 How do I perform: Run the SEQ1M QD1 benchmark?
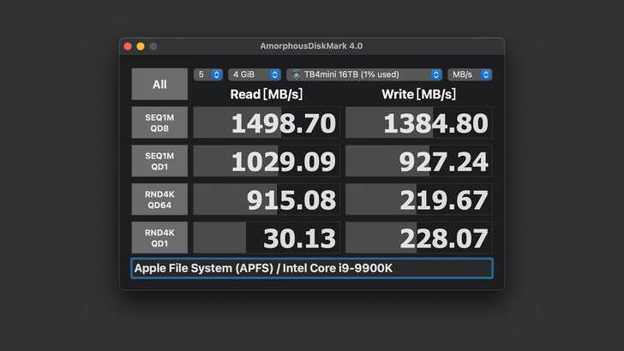159,161
